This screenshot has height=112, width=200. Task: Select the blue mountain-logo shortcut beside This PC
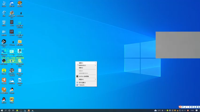pos(12,4)
